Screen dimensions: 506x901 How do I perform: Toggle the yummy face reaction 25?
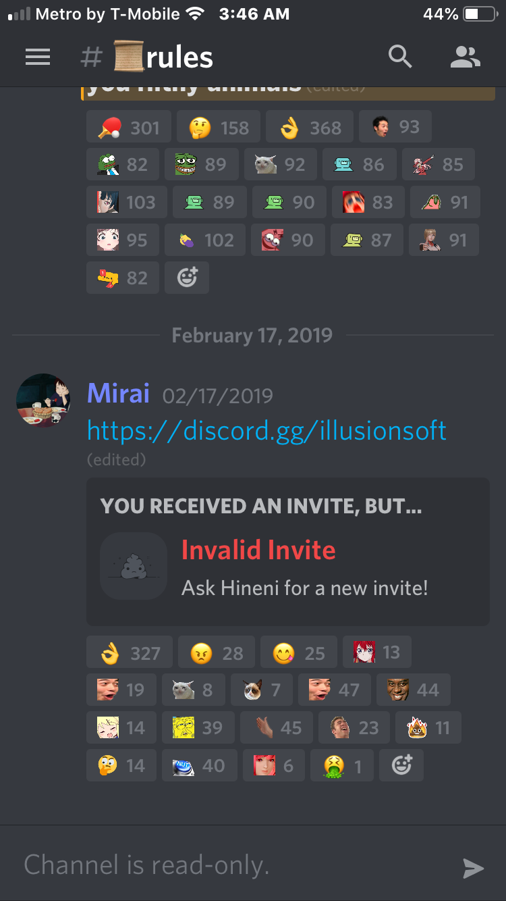(299, 652)
